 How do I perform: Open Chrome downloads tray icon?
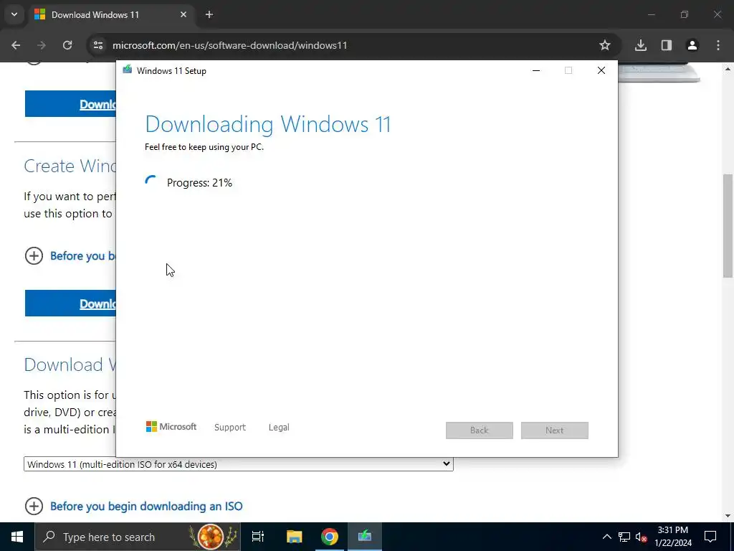[640, 45]
